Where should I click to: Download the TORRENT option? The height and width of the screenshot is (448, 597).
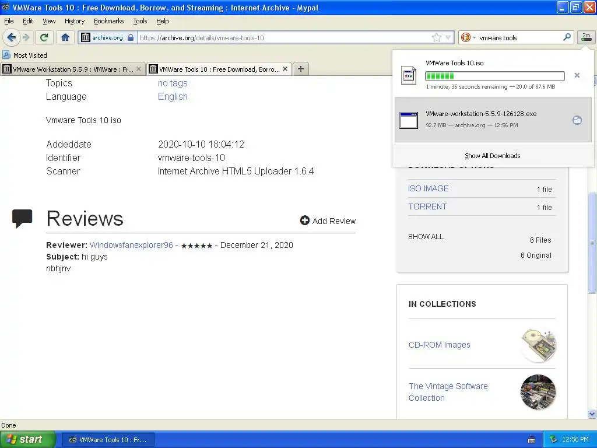427,206
